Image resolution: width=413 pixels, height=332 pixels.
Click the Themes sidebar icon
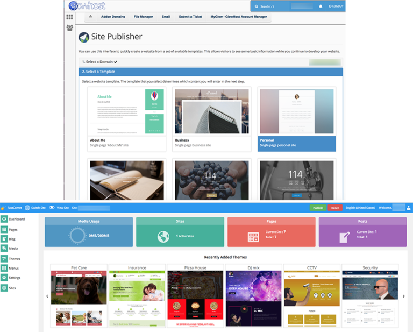click(x=4, y=259)
